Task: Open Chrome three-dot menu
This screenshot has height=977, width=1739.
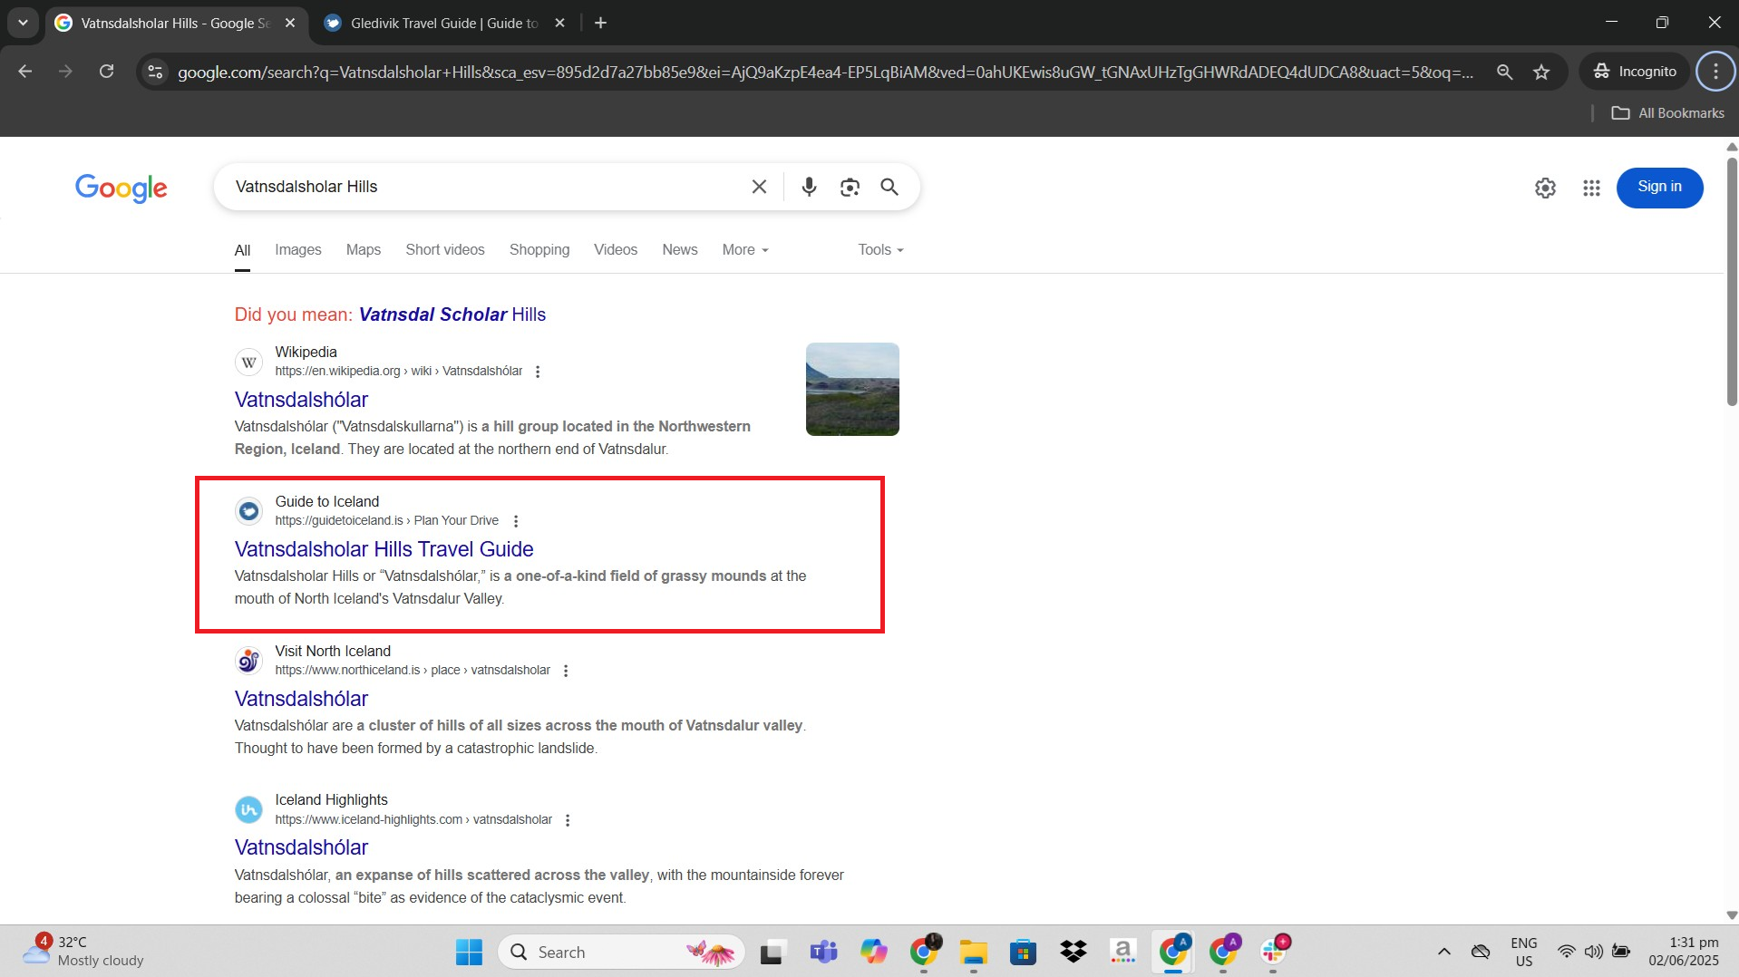Action: pyautogui.click(x=1715, y=72)
